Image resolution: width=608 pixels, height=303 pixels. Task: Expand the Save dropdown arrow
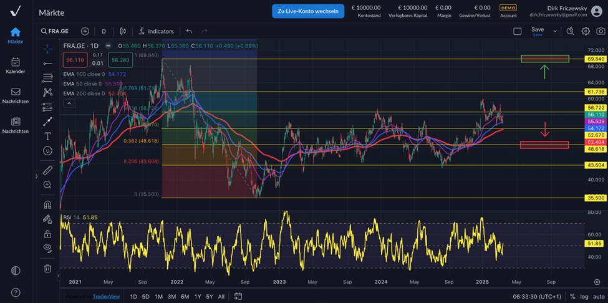tap(555, 31)
